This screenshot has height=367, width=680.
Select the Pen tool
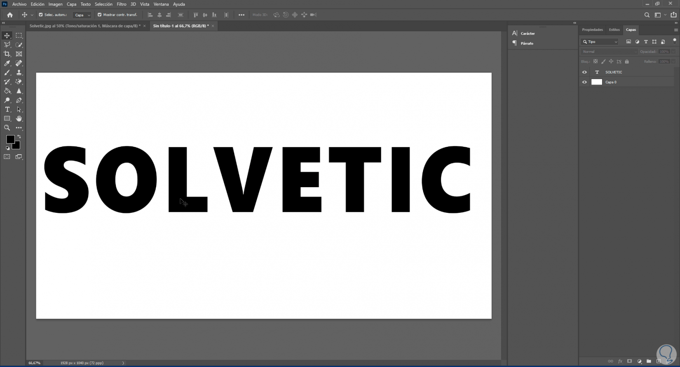(19, 100)
